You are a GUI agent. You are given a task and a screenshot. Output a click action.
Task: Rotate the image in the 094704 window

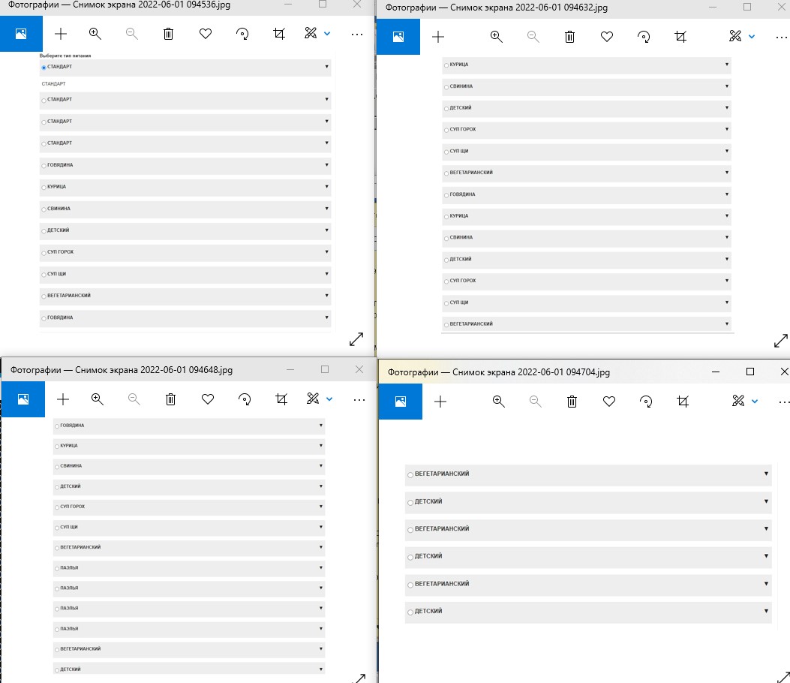(646, 402)
